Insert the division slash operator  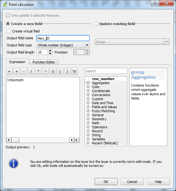[31, 71]
